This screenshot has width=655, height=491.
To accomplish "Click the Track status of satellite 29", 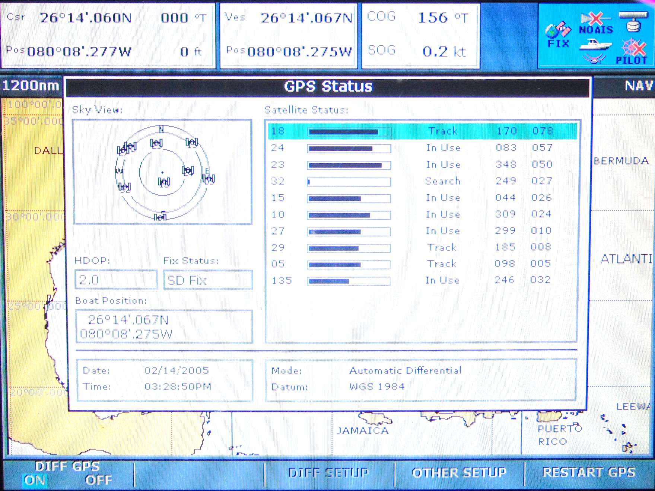I will 442,247.
